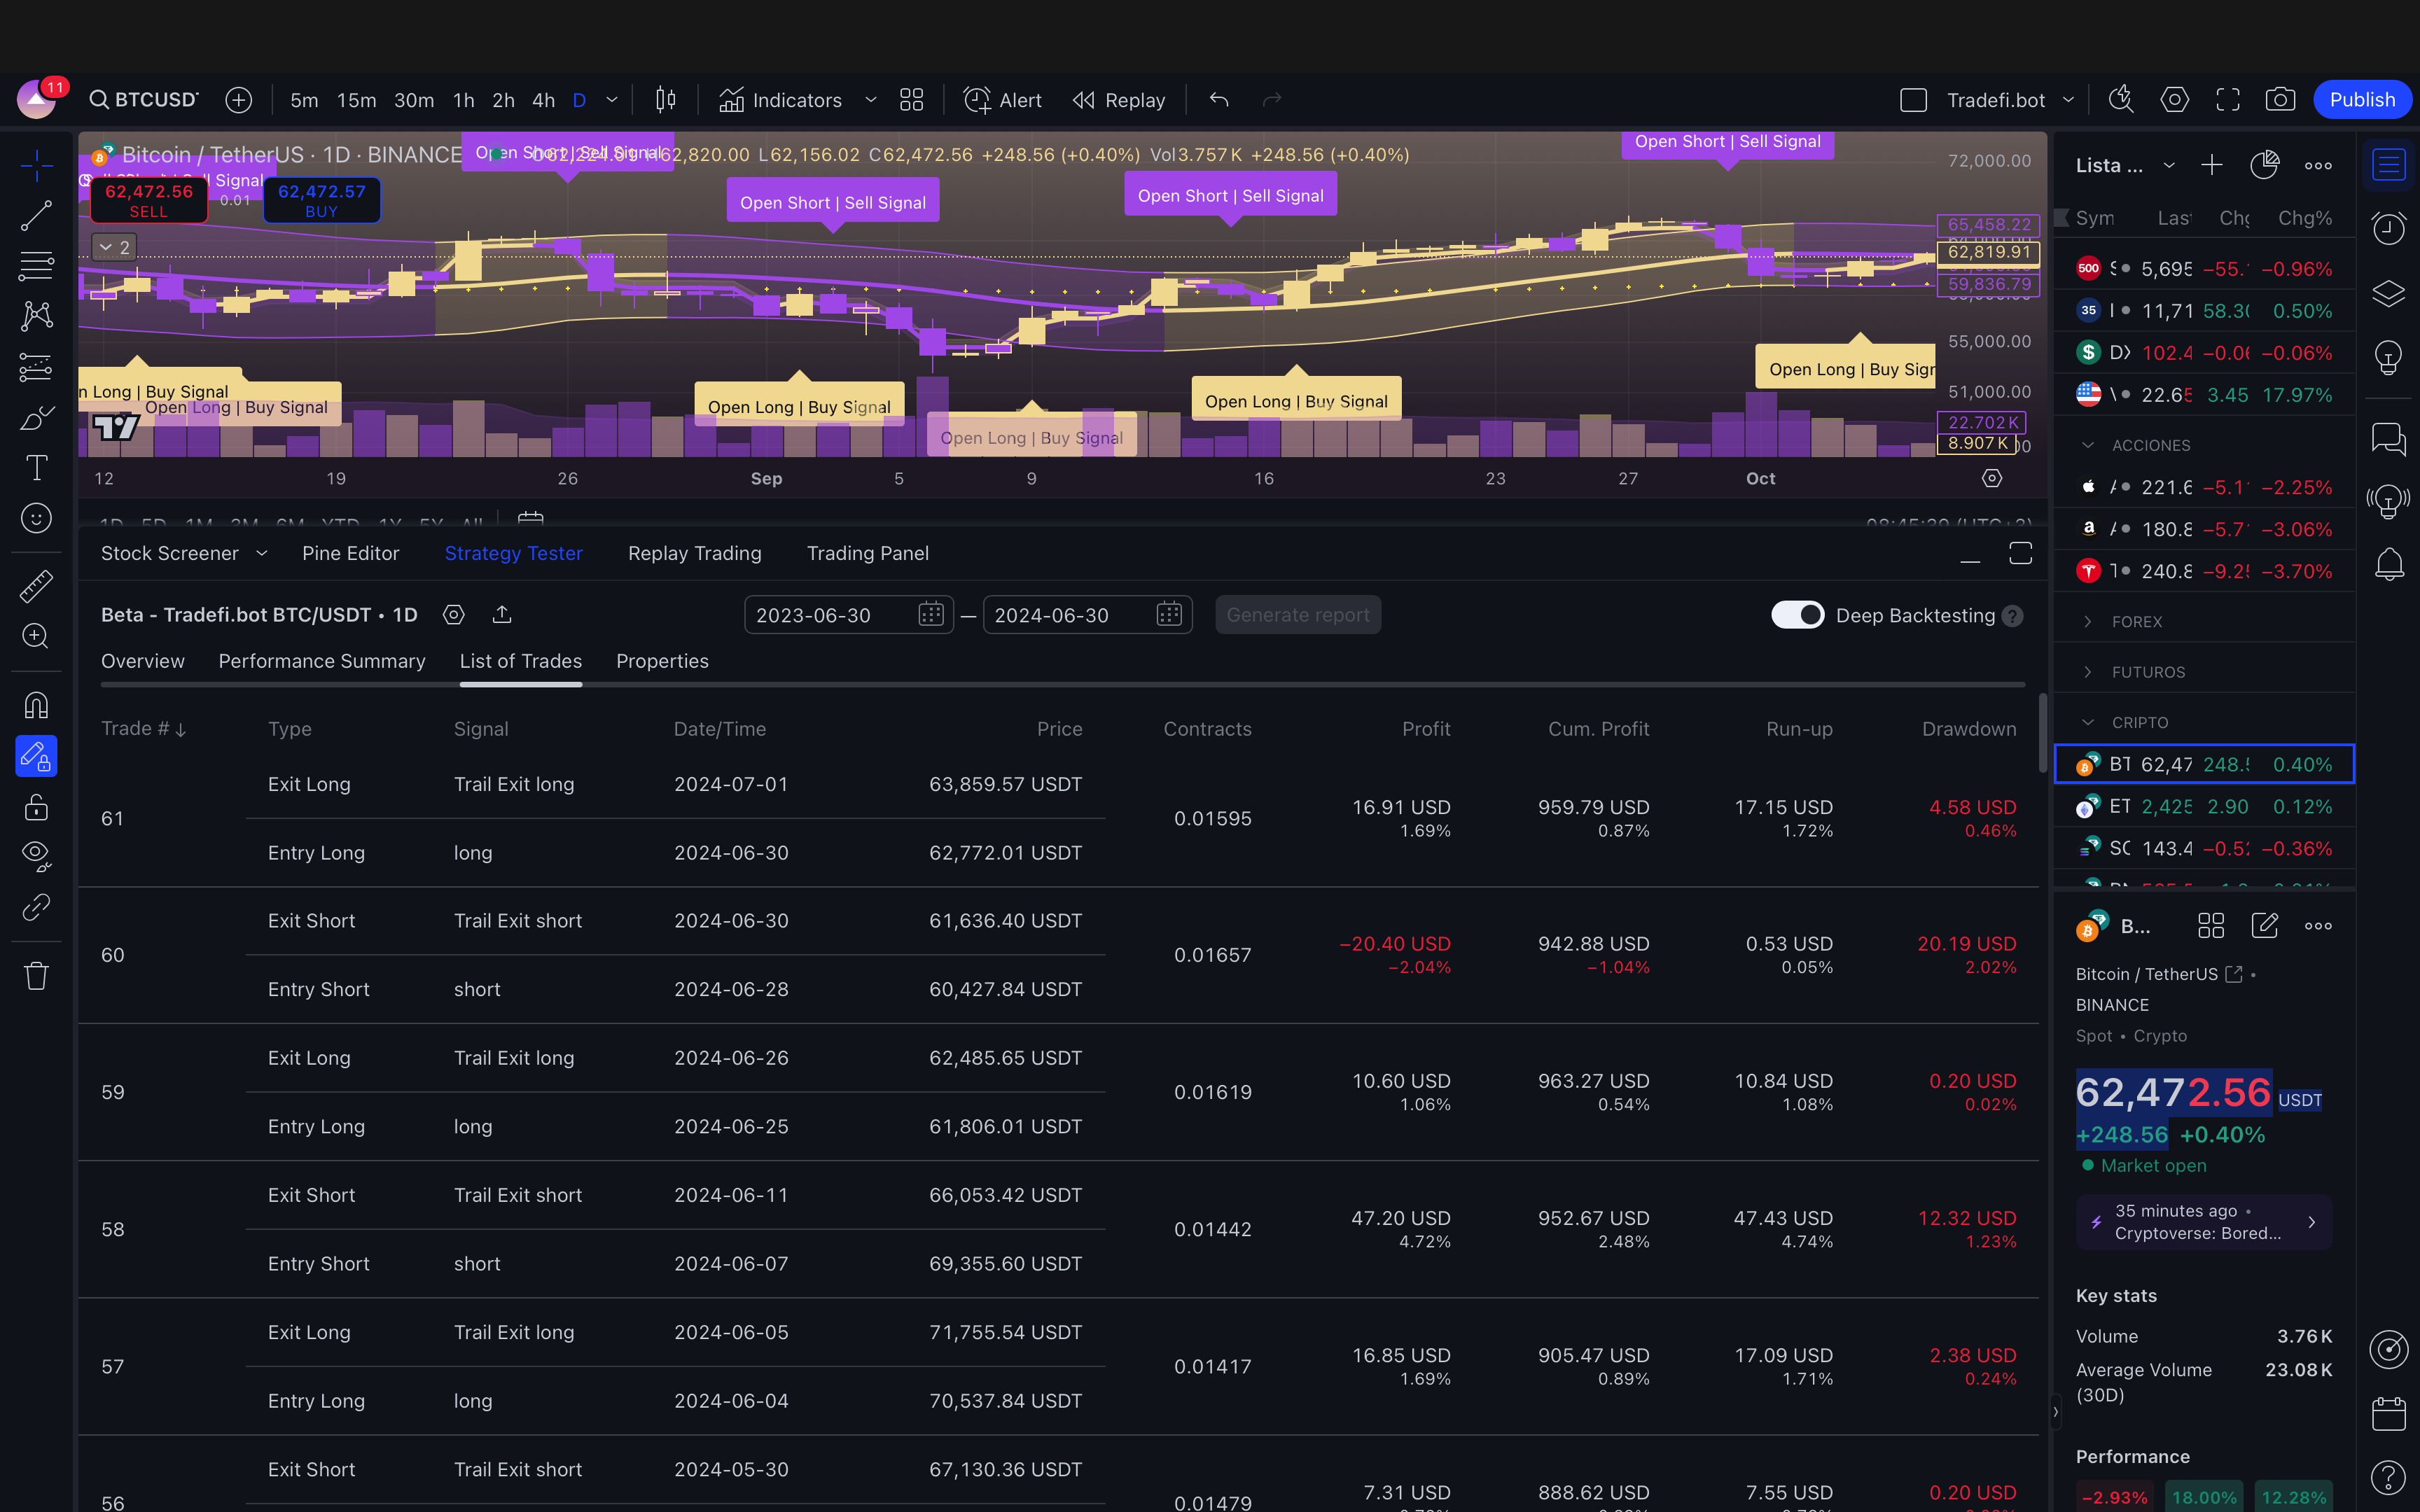
Task: Click the trash remove objects icon
Action: pyautogui.click(x=37, y=976)
